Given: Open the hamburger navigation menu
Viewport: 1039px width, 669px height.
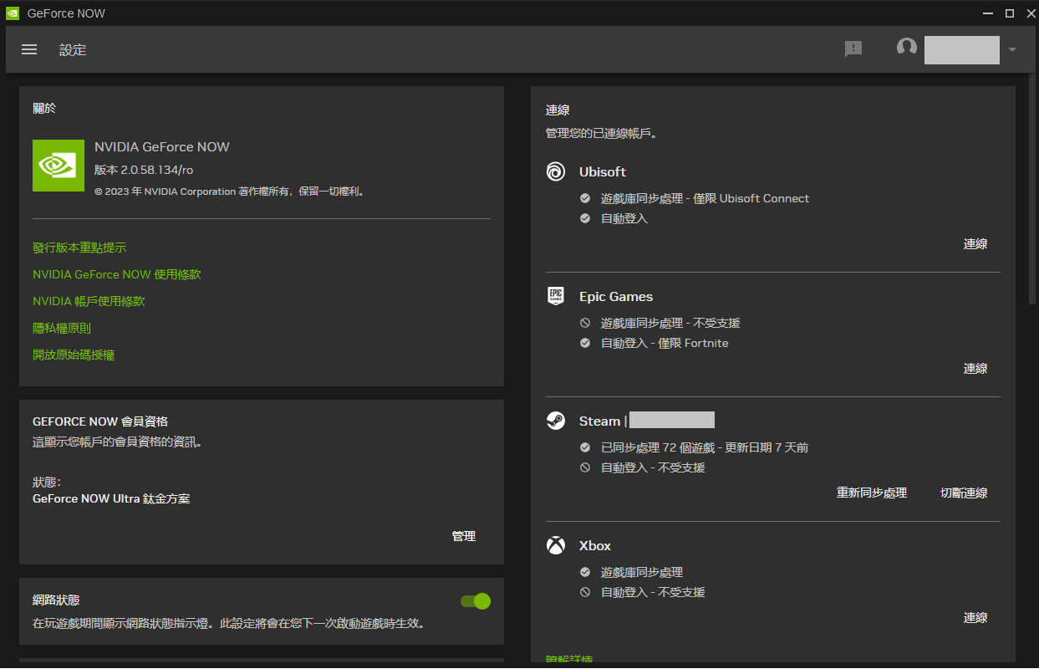Looking at the screenshot, I should click(29, 49).
